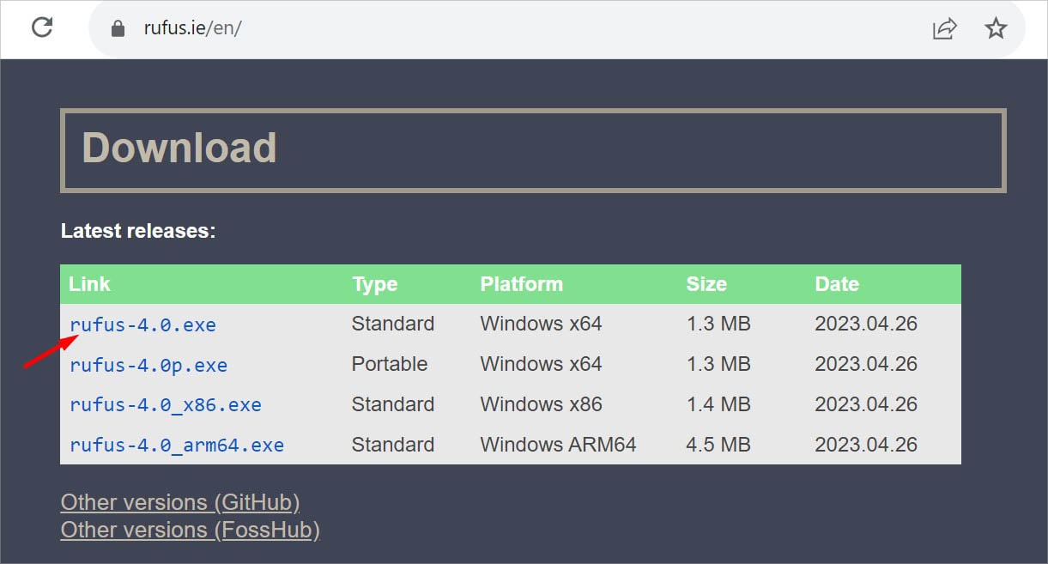The width and height of the screenshot is (1048, 564).
Task: Open Other versions (GitHub) link
Action: pyautogui.click(x=180, y=502)
